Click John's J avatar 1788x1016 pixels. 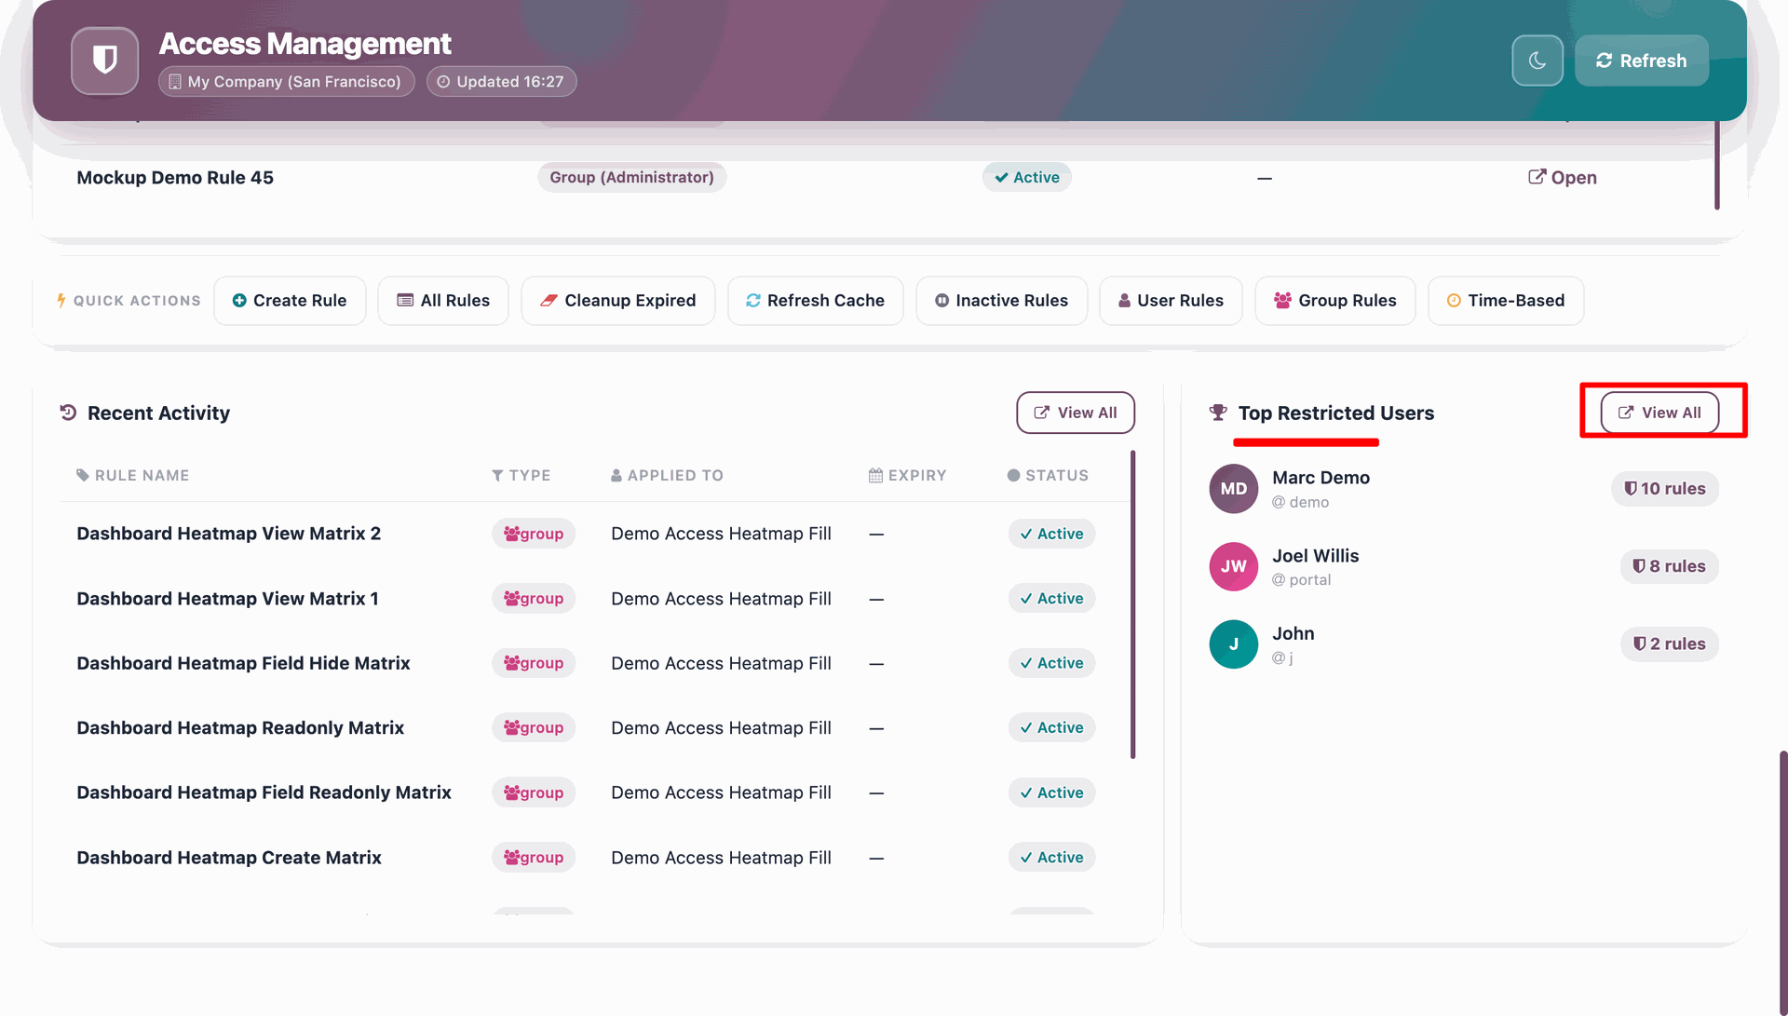click(1233, 643)
